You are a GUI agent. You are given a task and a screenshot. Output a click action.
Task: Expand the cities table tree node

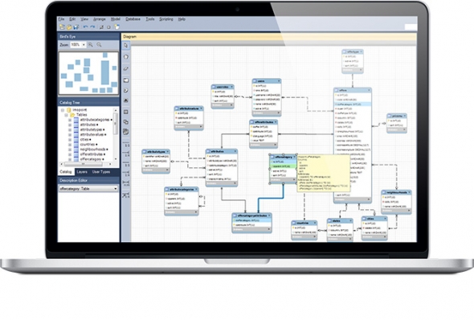click(x=70, y=140)
